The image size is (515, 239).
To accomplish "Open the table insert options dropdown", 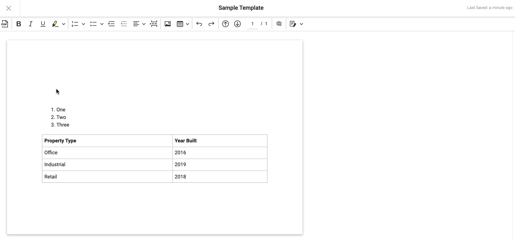I will (x=188, y=24).
